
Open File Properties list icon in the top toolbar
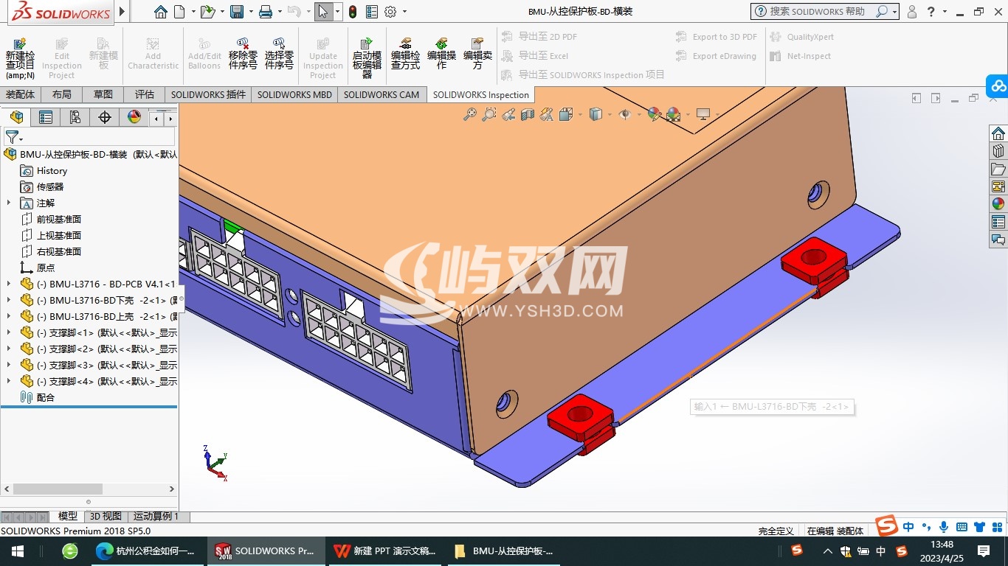pos(372,12)
